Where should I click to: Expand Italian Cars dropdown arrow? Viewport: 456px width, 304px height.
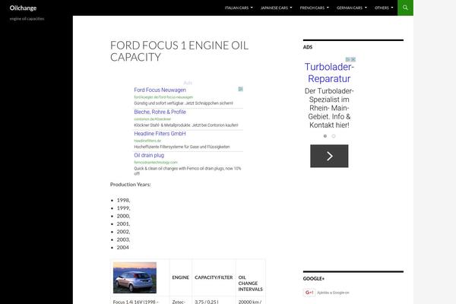pos(252,8)
